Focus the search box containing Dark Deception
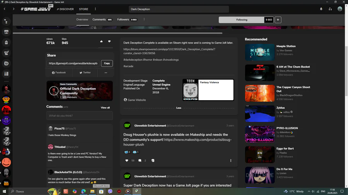This screenshot has height=195, width=348. 179,9
